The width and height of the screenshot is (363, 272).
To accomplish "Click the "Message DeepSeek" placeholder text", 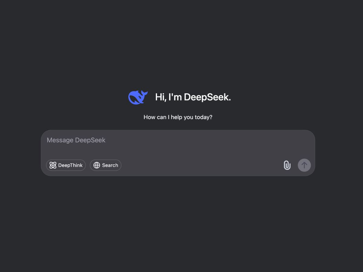I will 76,140.
